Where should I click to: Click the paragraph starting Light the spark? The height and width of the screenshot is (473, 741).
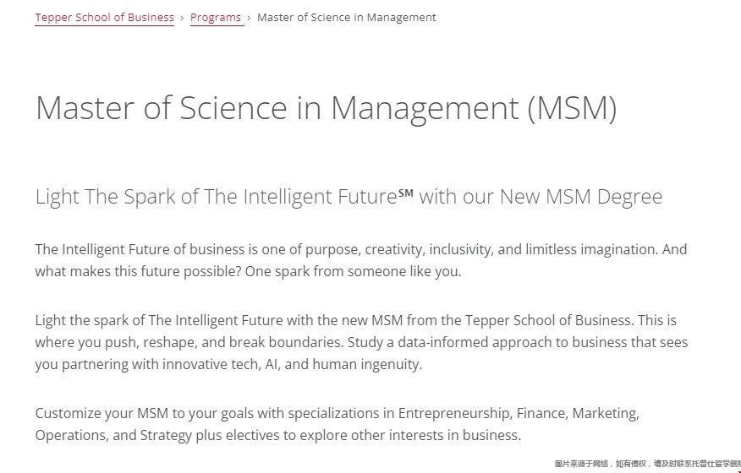[x=361, y=342]
